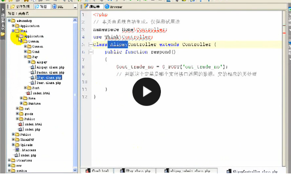Expand the alipay subfolder

click(x=29, y=62)
